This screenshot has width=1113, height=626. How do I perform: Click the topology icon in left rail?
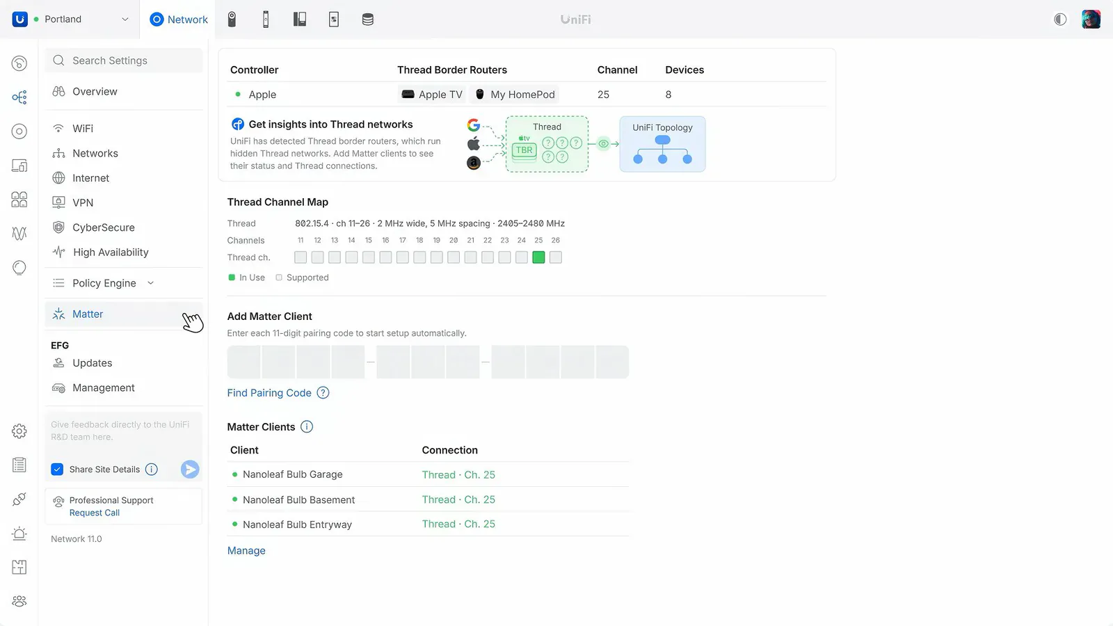pyautogui.click(x=19, y=97)
